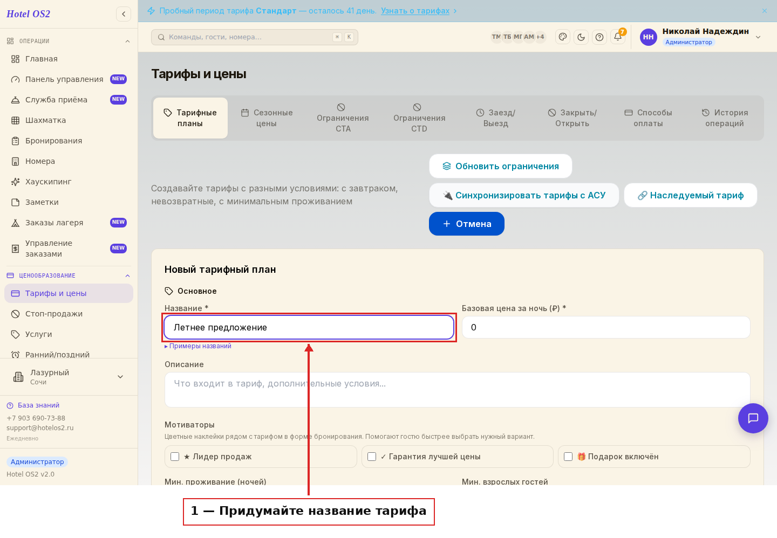Open notifications bell icon
This screenshot has height=538, width=777.
[618, 37]
